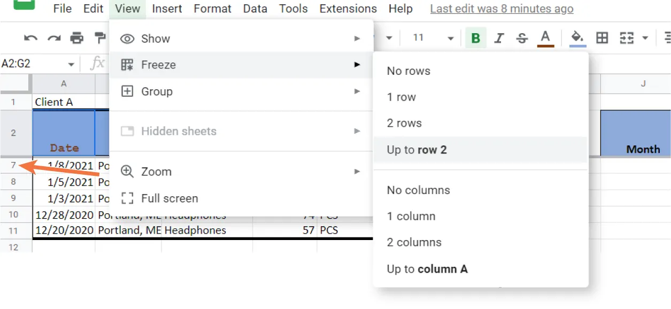
Task: Open the Print icon
Action: click(77, 38)
